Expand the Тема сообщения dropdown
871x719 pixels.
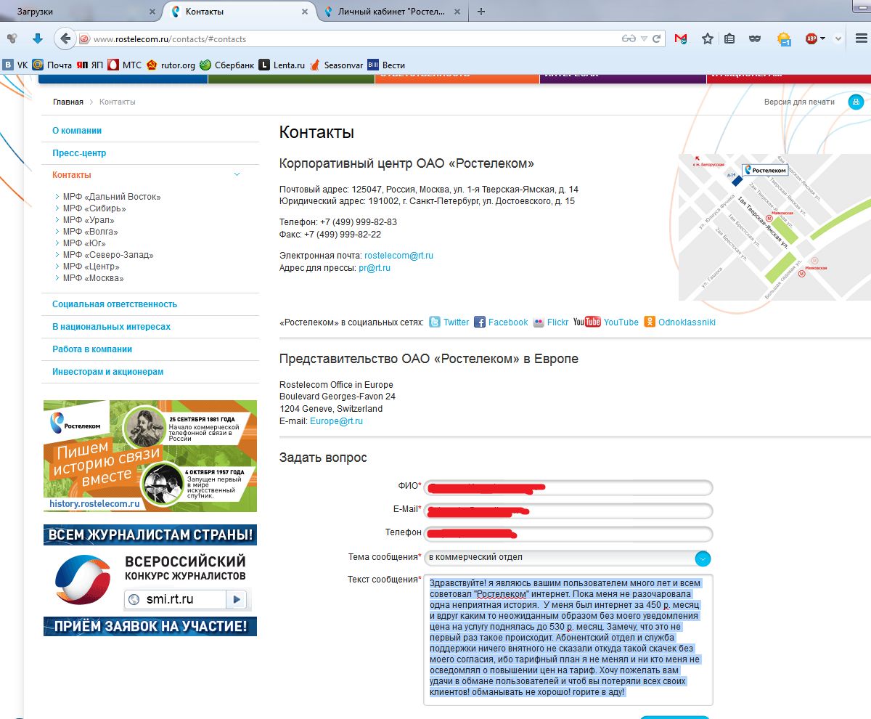(x=703, y=558)
